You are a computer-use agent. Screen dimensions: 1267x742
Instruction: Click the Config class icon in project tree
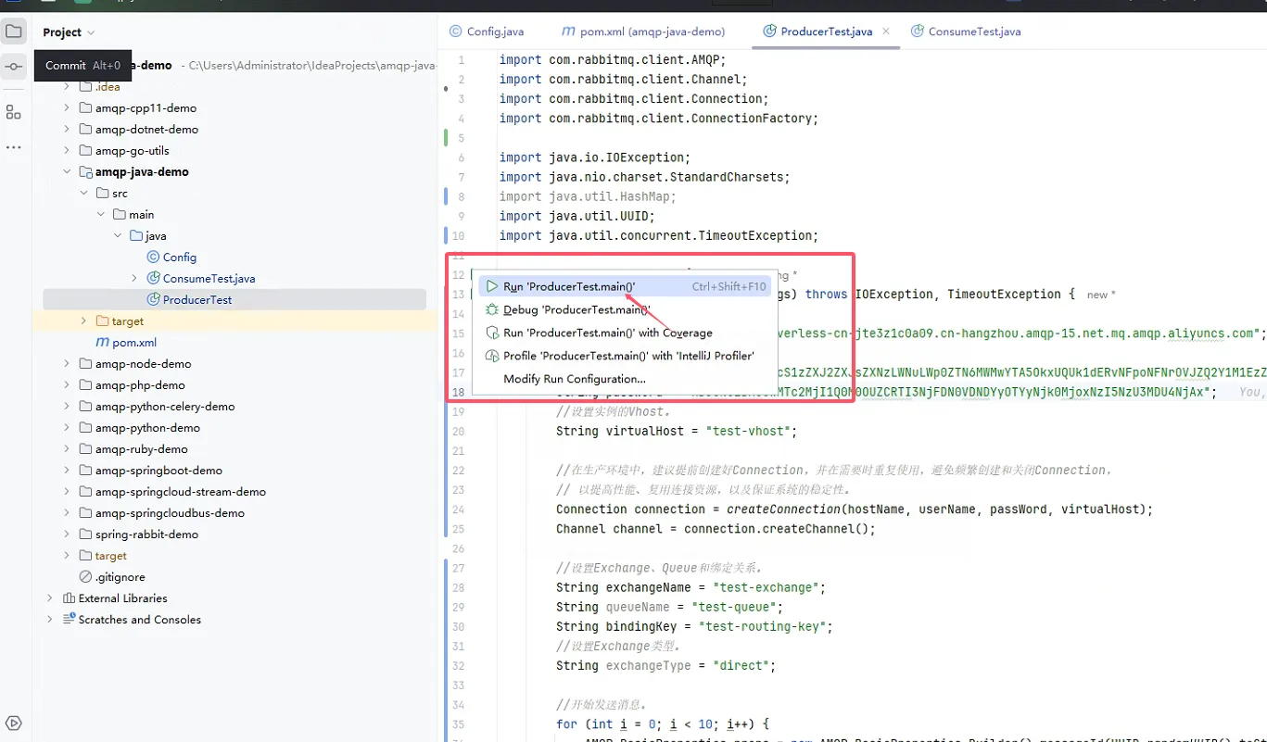coord(153,258)
